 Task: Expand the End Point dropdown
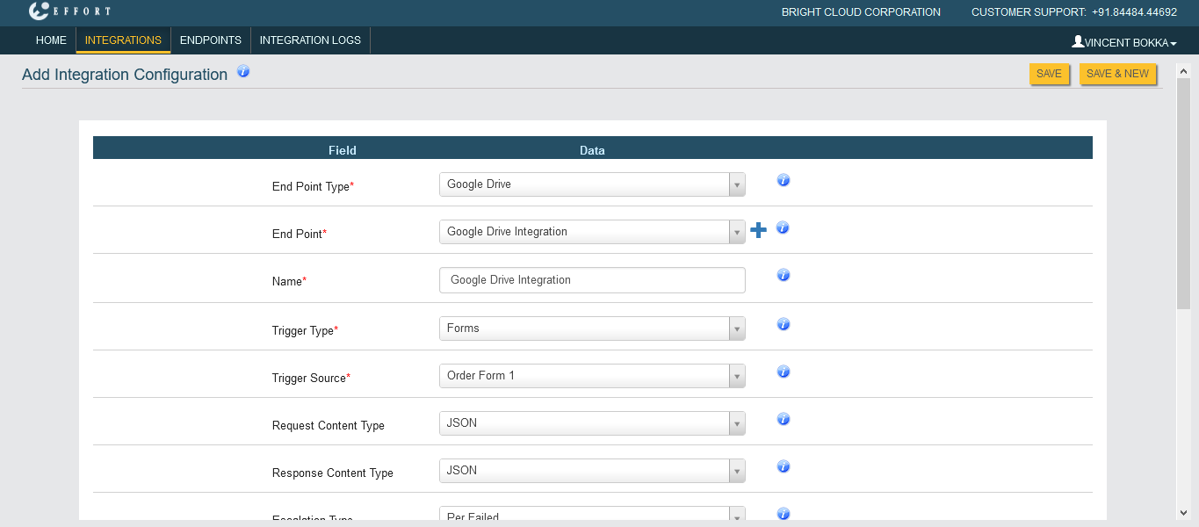592,232
